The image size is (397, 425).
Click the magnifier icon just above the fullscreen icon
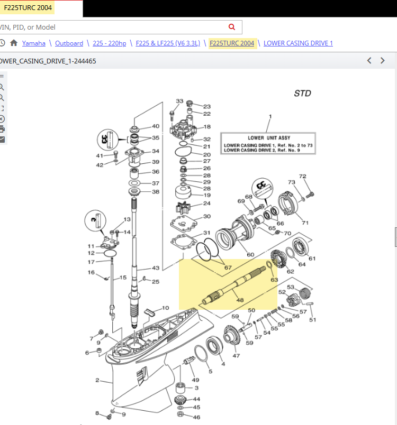(x=2, y=98)
